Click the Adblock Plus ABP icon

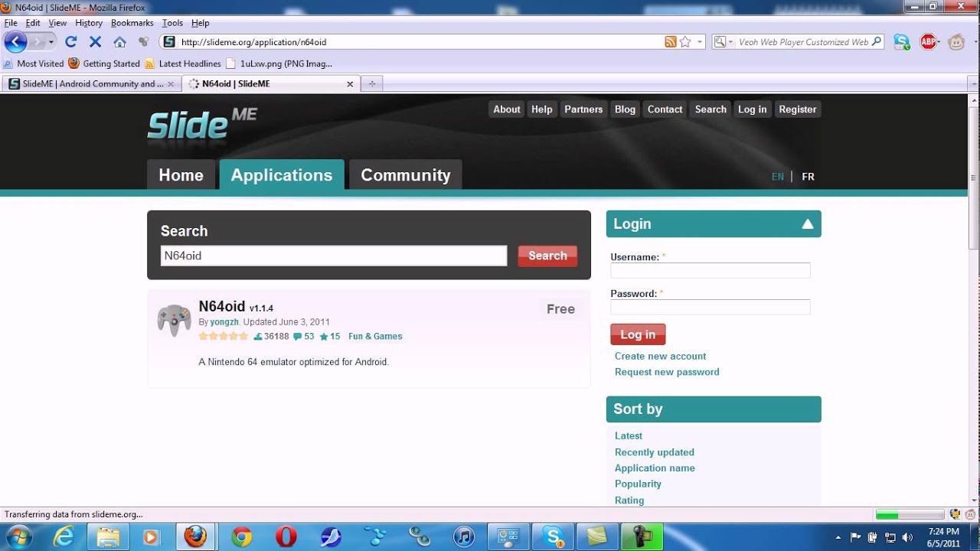point(929,42)
